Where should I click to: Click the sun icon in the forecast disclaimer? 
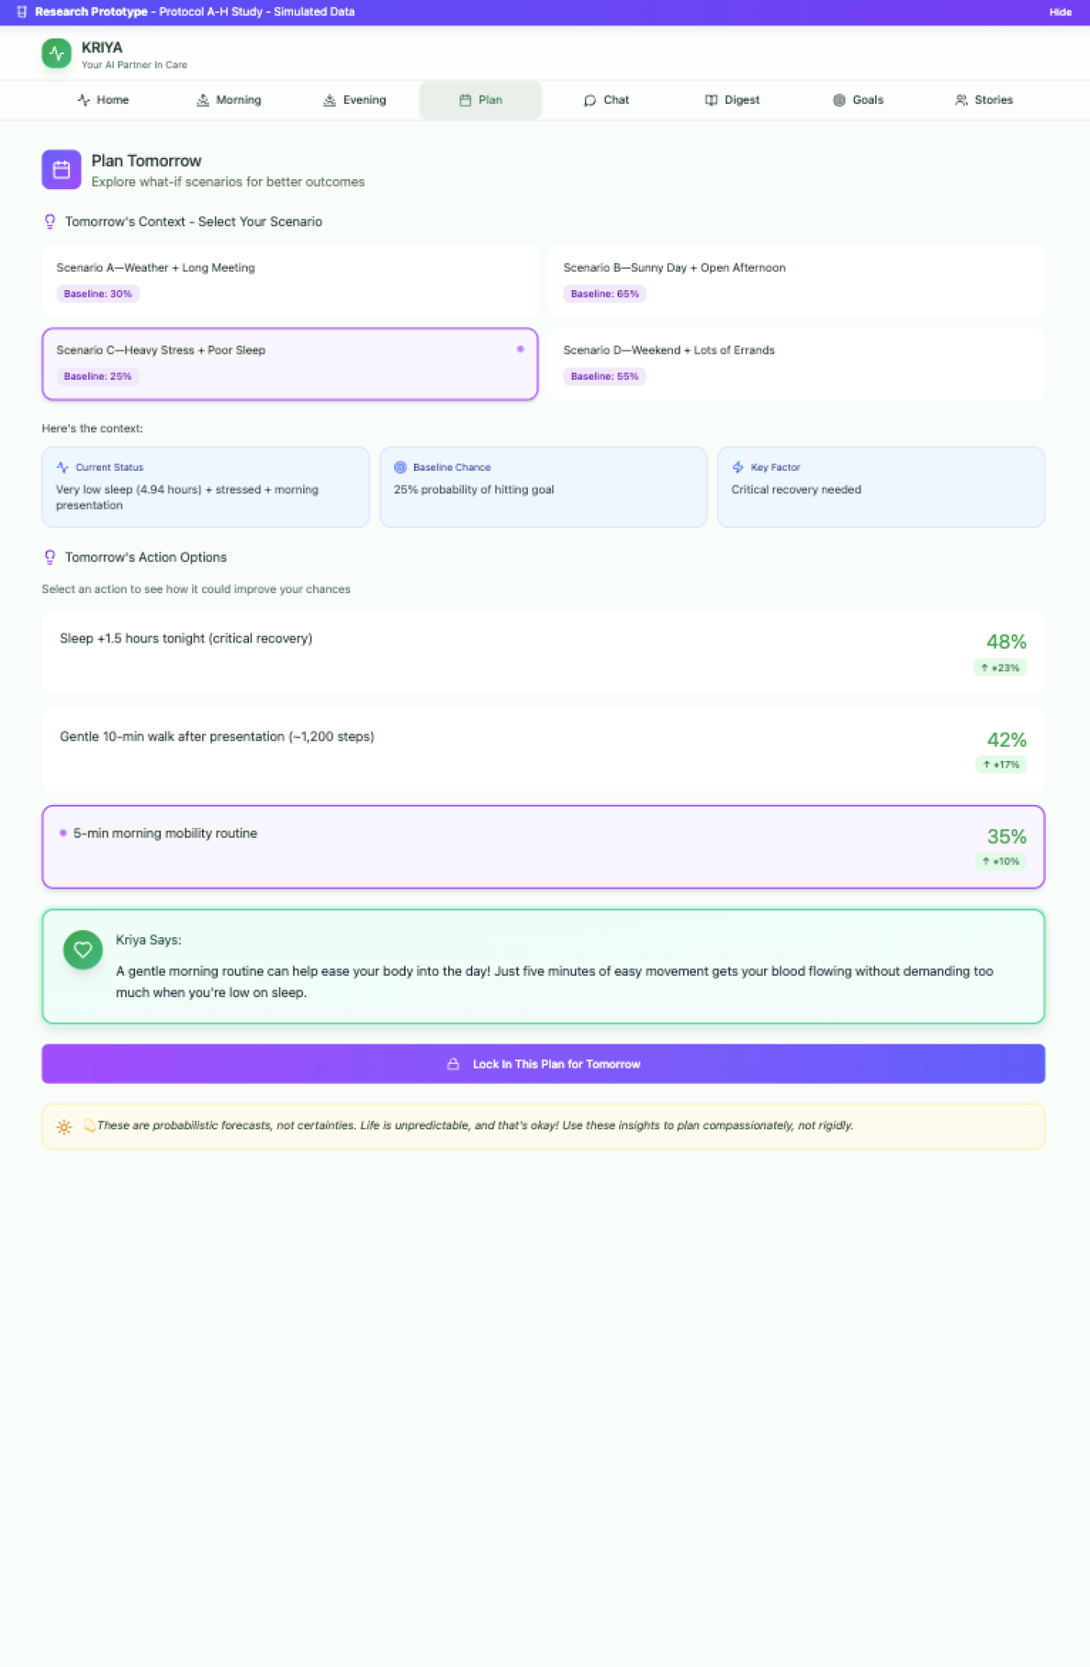point(65,1127)
